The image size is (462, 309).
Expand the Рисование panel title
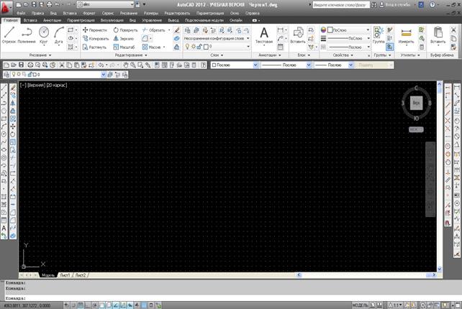point(40,55)
